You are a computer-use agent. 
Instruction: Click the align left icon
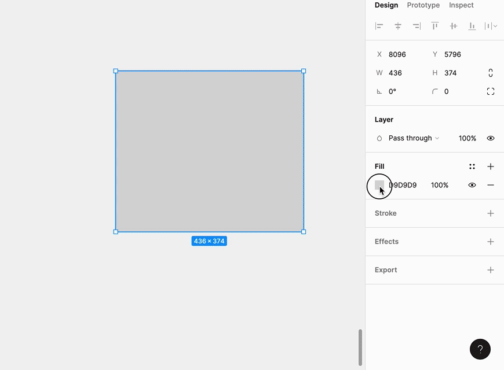(379, 26)
